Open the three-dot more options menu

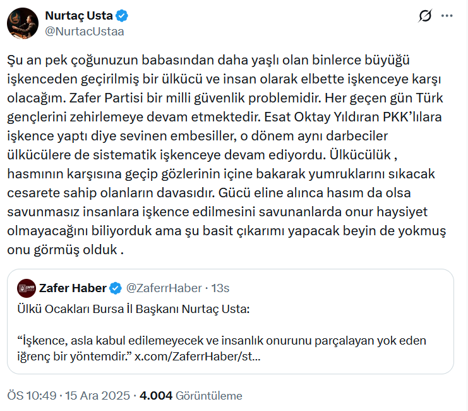tap(447, 16)
